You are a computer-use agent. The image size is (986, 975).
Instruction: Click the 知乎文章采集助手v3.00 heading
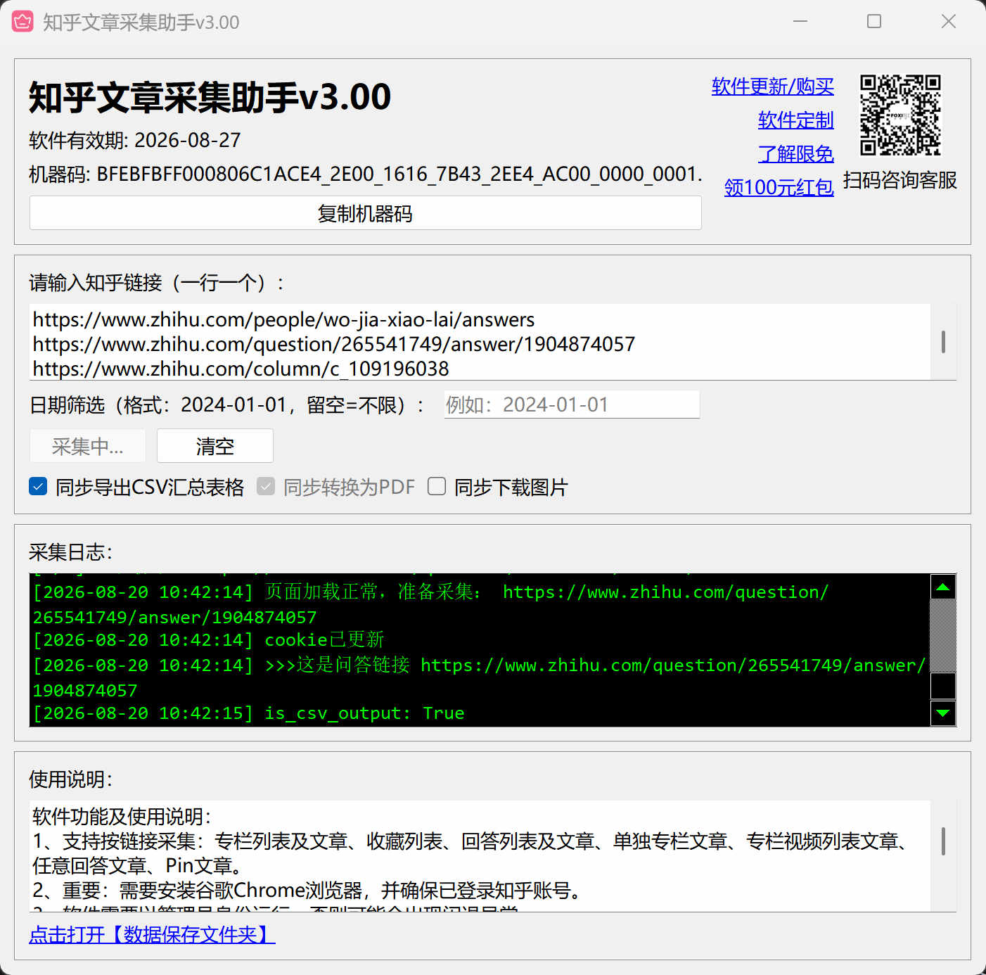210,96
